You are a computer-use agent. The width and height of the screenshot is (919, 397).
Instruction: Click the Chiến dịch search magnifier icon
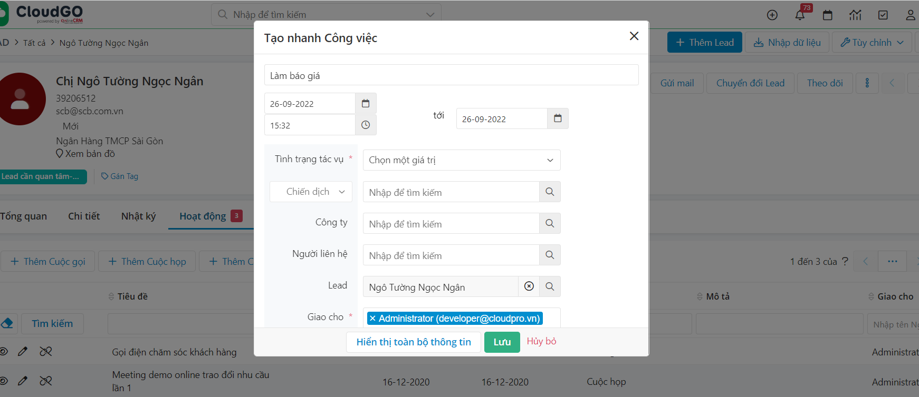[x=550, y=192]
